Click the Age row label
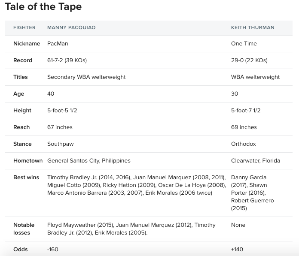This screenshot has width=299, height=256. point(19,94)
